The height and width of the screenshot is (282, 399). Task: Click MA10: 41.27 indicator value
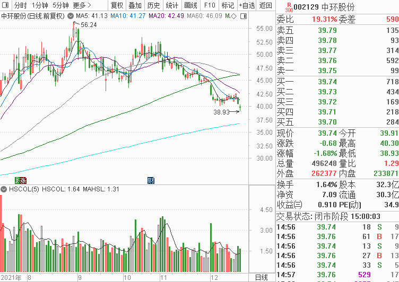(128, 16)
